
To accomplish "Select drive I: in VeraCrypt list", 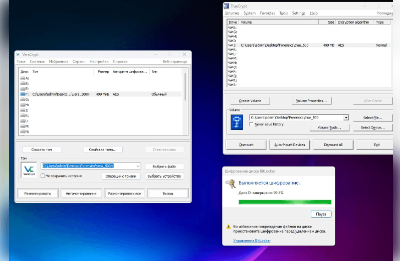I will point(101,110).
